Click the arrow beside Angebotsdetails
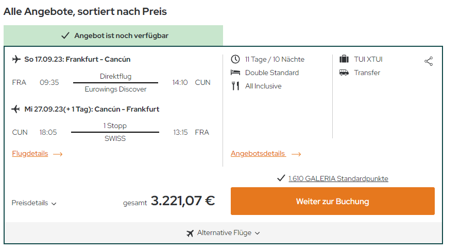 pyautogui.click(x=296, y=154)
